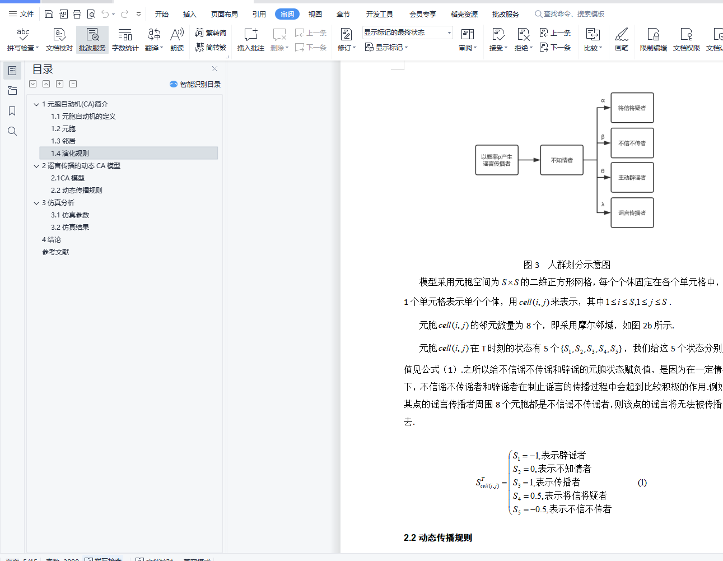Open the chapter navigation sidebar icon
723x561 pixels.
12,91
